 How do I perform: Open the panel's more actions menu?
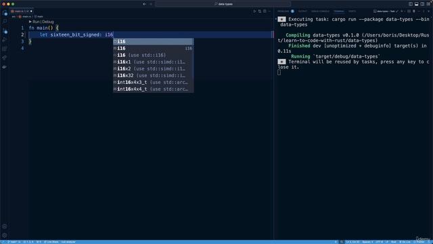[x=419, y=12]
